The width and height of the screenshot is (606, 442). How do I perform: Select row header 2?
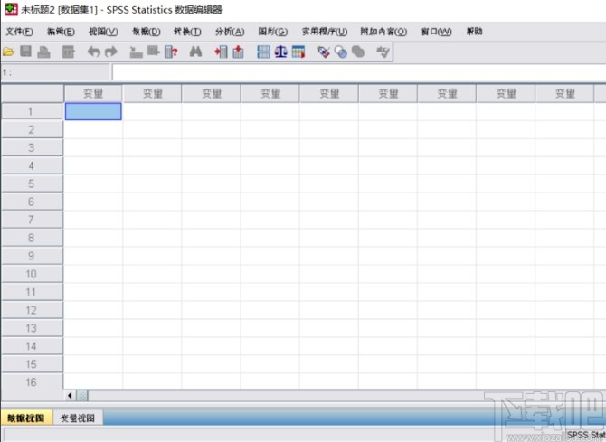[32, 129]
